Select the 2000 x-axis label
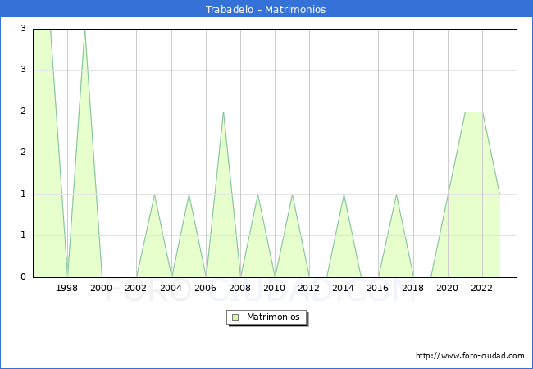 coord(102,288)
